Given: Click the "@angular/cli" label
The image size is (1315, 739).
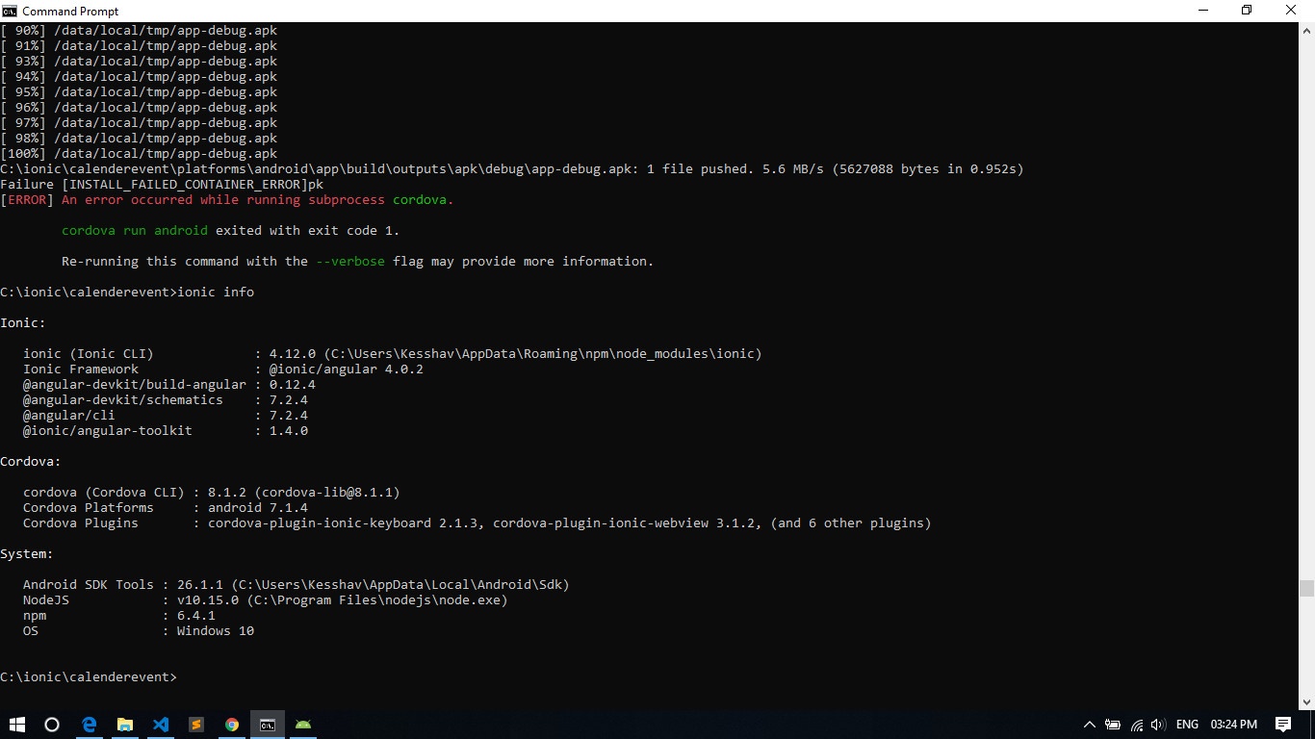Looking at the screenshot, I should coord(69,416).
